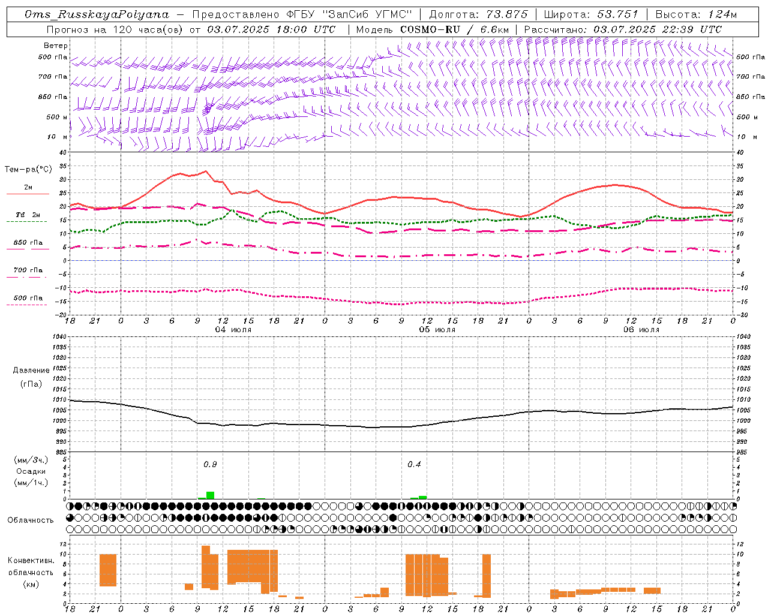
Task: Click the Осадки precipitation label
Action: pyautogui.click(x=31, y=471)
